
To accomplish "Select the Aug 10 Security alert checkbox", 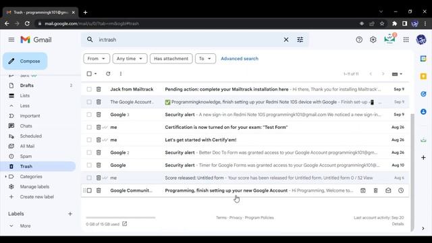I will [x=89, y=165].
